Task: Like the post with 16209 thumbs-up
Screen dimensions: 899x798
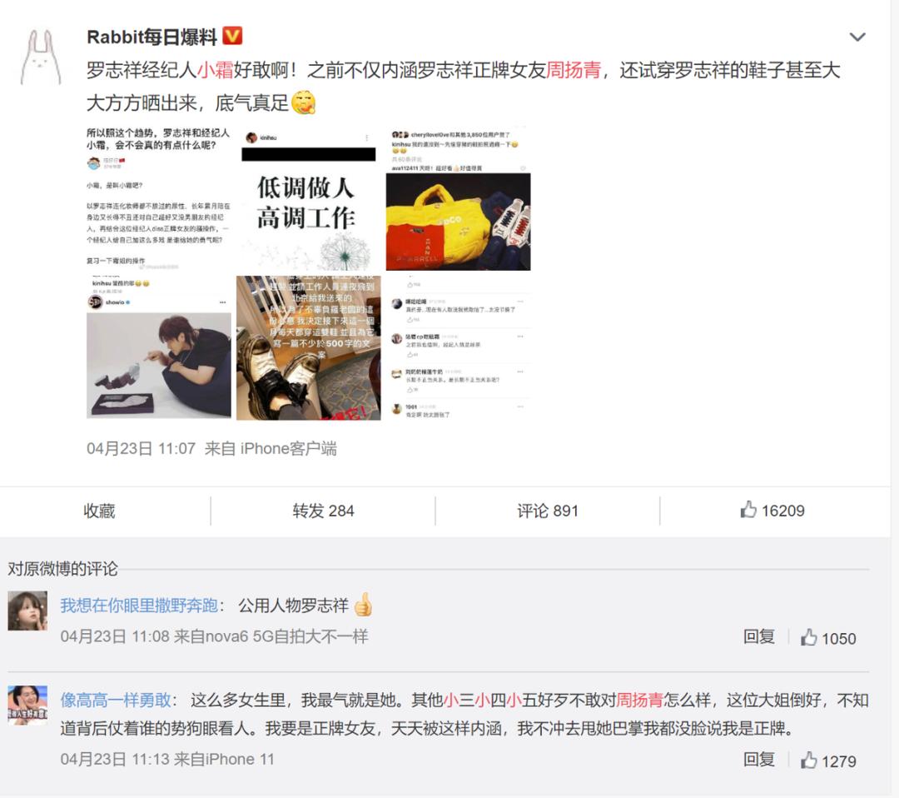Action: 772,510
